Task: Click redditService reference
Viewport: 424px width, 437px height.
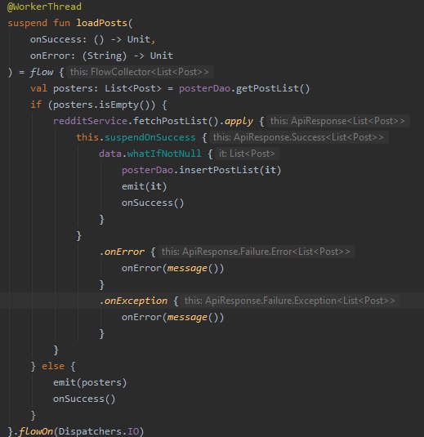Action: coord(90,121)
